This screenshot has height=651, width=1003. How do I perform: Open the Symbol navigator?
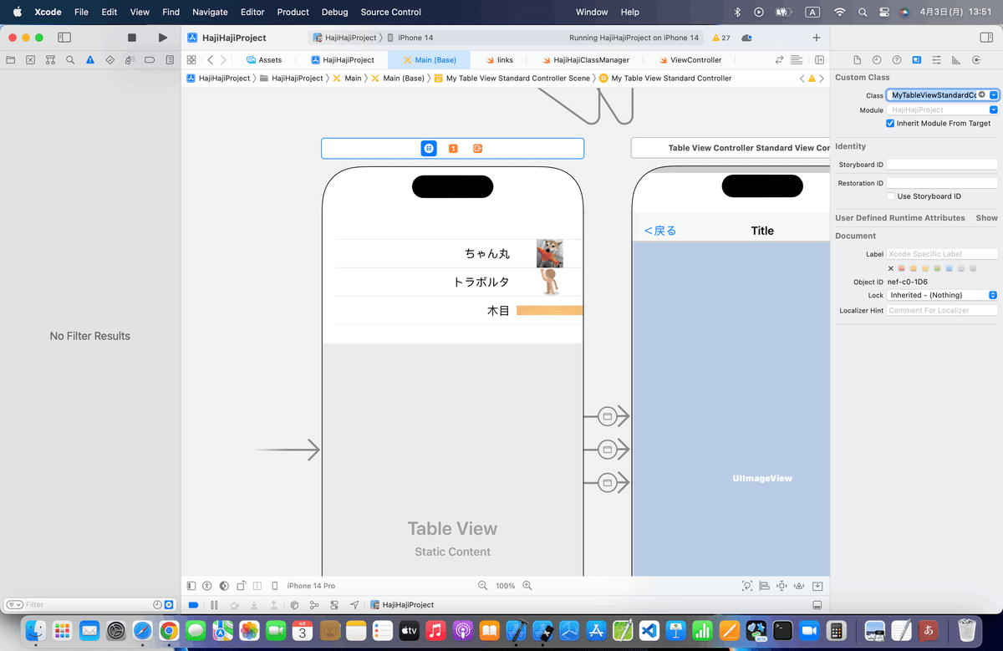pos(50,60)
